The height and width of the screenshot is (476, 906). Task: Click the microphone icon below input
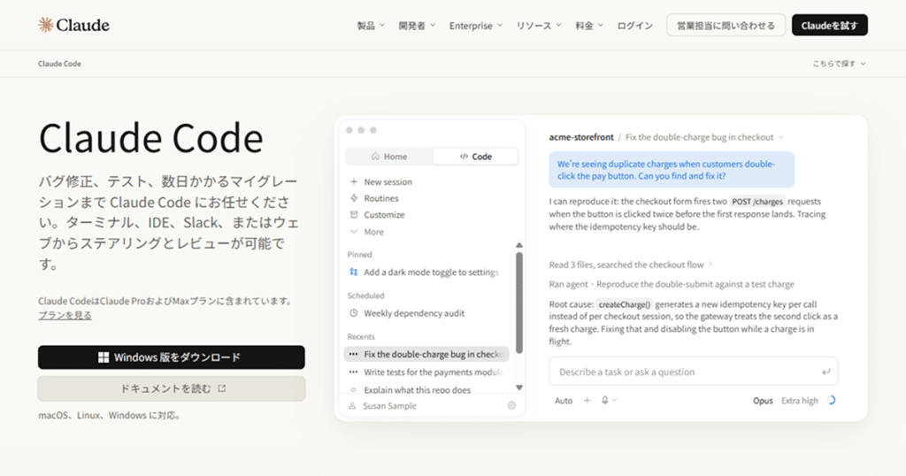click(605, 400)
